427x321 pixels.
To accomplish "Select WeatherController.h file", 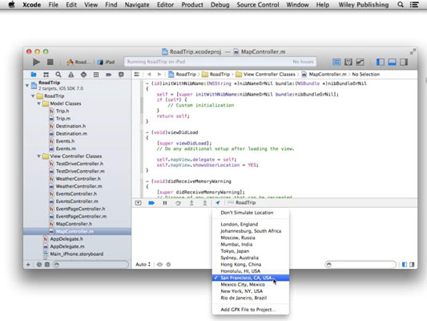I will 78,179.
